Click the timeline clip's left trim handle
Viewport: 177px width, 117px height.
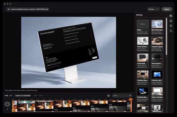(x=13, y=106)
